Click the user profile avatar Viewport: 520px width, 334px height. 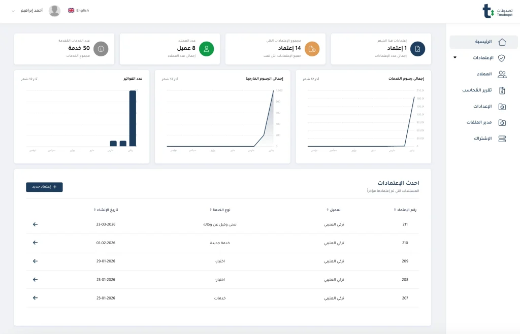(54, 11)
